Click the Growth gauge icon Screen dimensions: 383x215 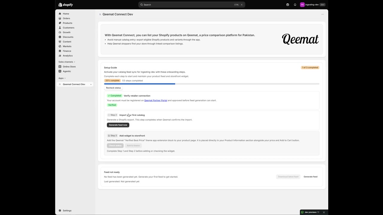60,32
